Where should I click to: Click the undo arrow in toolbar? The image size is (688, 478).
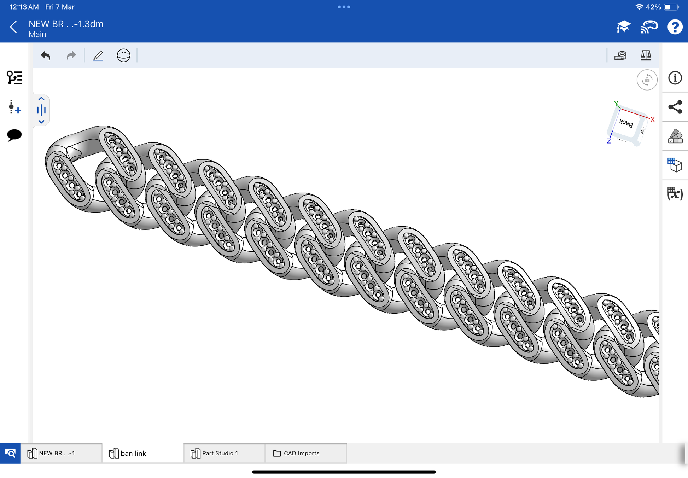(46, 56)
